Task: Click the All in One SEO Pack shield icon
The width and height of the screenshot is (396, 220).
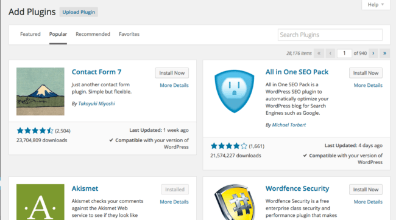Action: coord(235,91)
